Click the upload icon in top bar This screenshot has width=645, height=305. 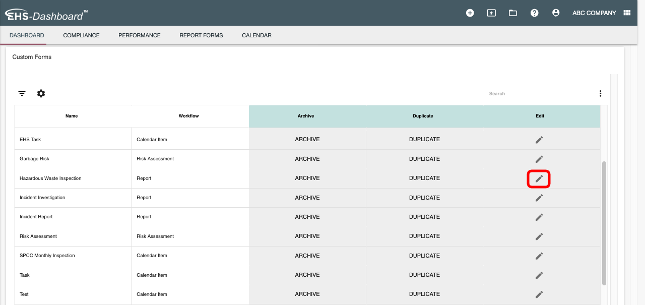[x=491, y=13]
